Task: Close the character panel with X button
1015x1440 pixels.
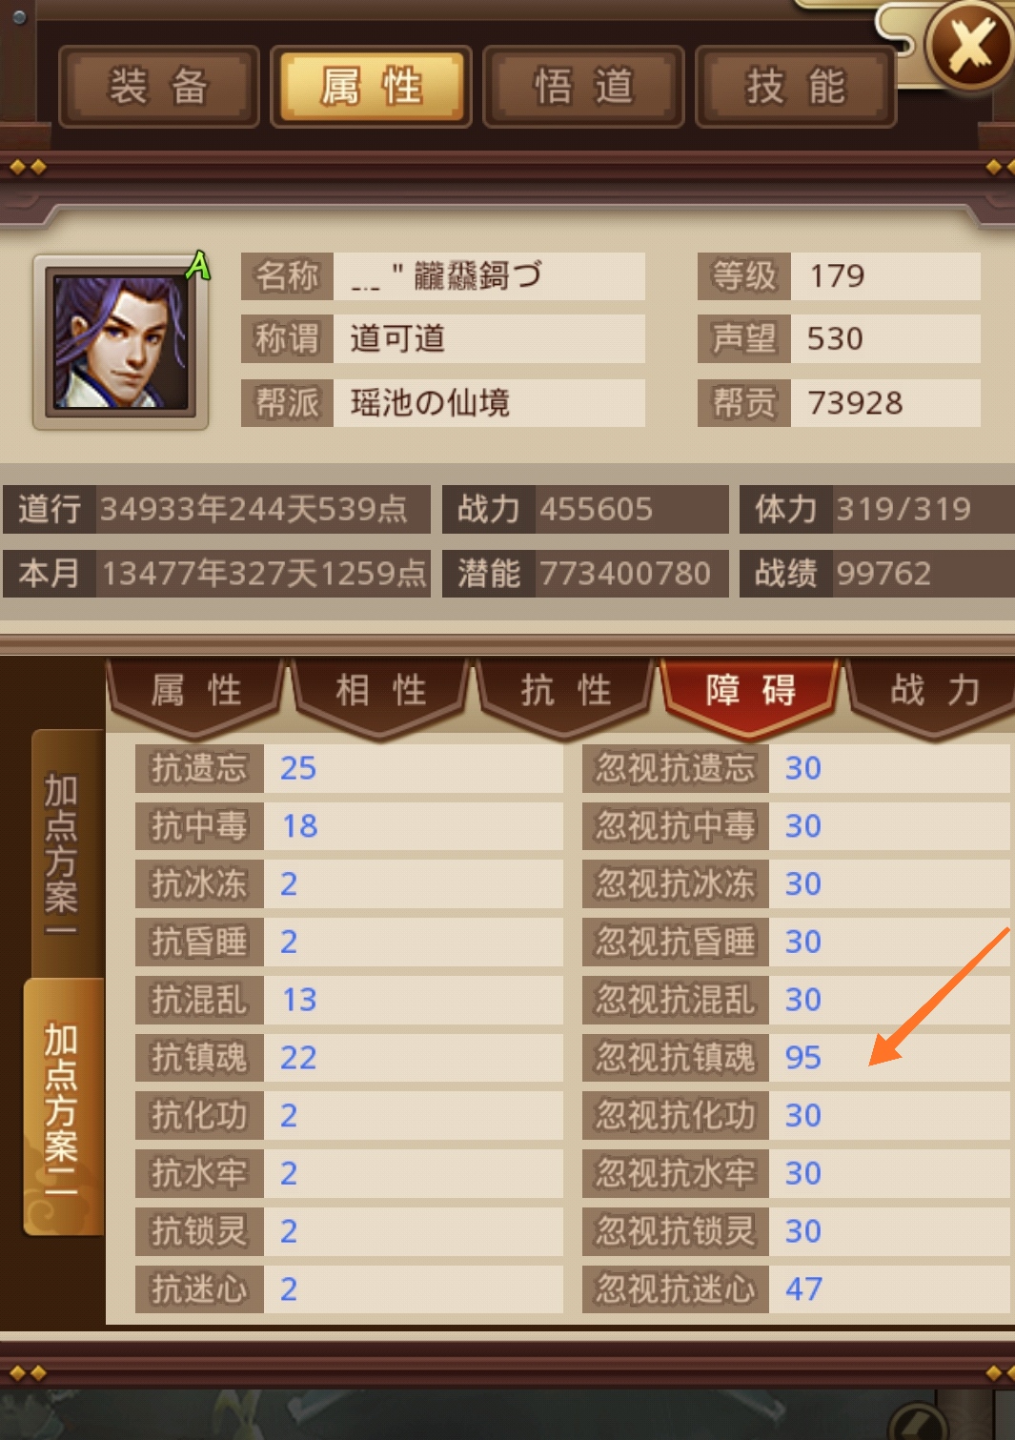Action: pyautogui.click(x=970, y=45)
